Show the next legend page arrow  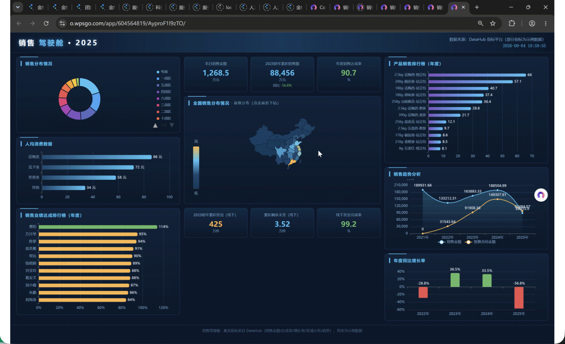pyautogui.click(x=172, y=125)
